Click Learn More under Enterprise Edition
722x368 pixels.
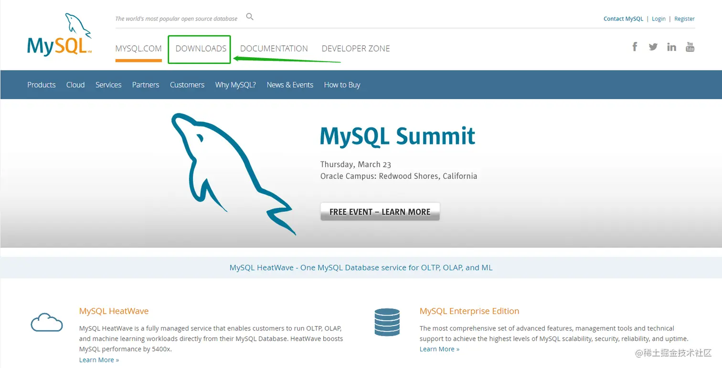439,349
